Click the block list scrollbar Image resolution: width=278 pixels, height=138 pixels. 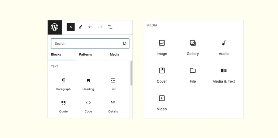click(131, 73)
